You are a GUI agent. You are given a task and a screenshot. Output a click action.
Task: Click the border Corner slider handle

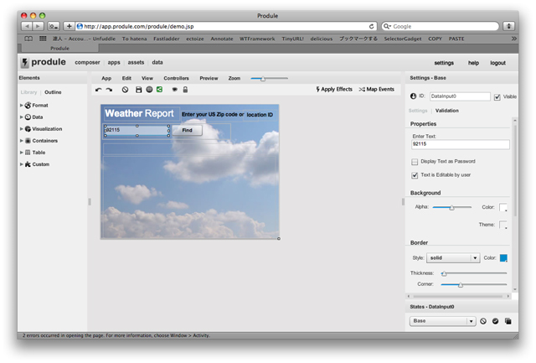(461, 285)
